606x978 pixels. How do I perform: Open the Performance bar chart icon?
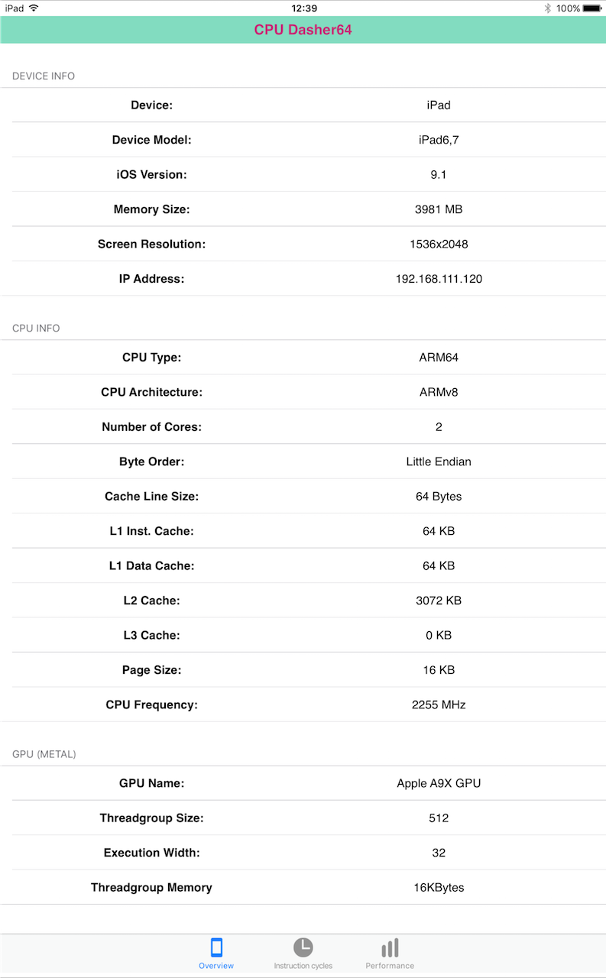[x=390, y=948]
